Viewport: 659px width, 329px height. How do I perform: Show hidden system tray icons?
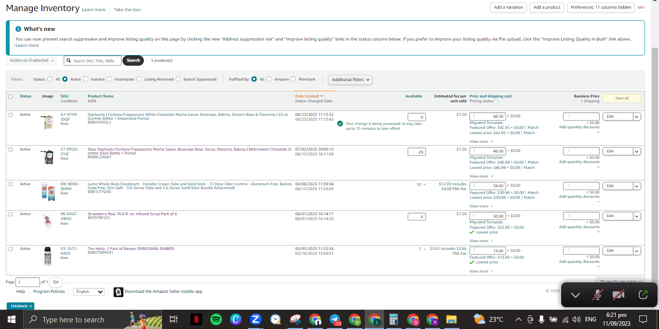click(519, 319)
